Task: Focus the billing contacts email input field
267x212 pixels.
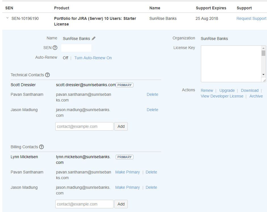Action: 84,204
